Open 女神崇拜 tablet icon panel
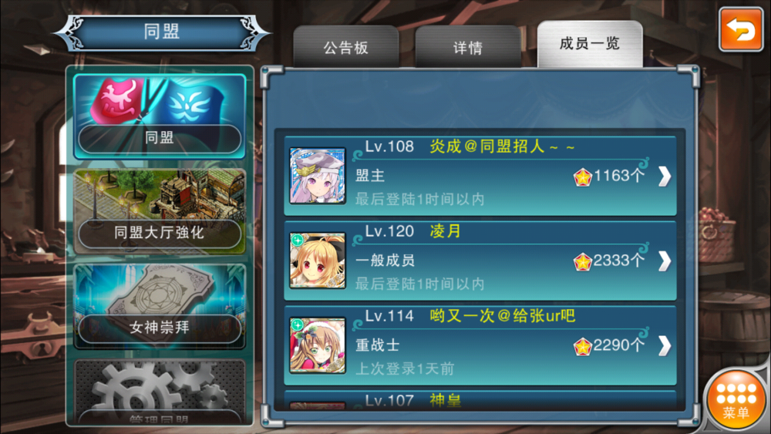 pyautogui.click(x=160, y=306)
